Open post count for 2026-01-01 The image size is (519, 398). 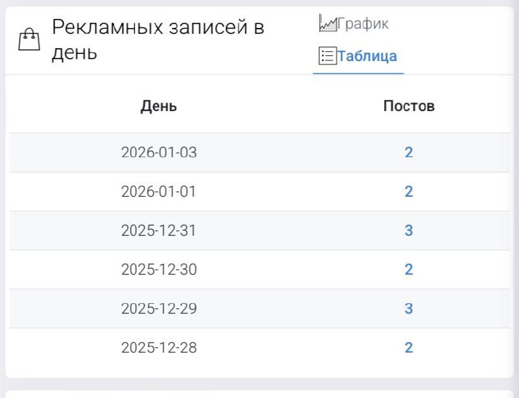point(409,192)
